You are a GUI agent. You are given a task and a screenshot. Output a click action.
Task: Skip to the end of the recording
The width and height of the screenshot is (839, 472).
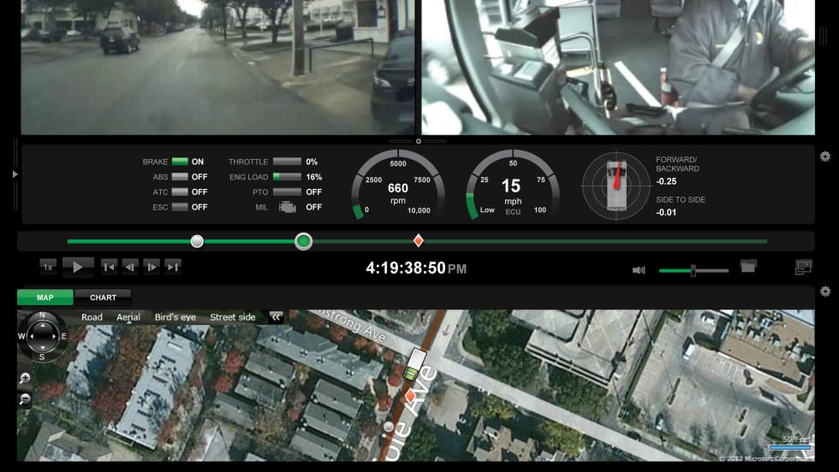click(173, 267)
